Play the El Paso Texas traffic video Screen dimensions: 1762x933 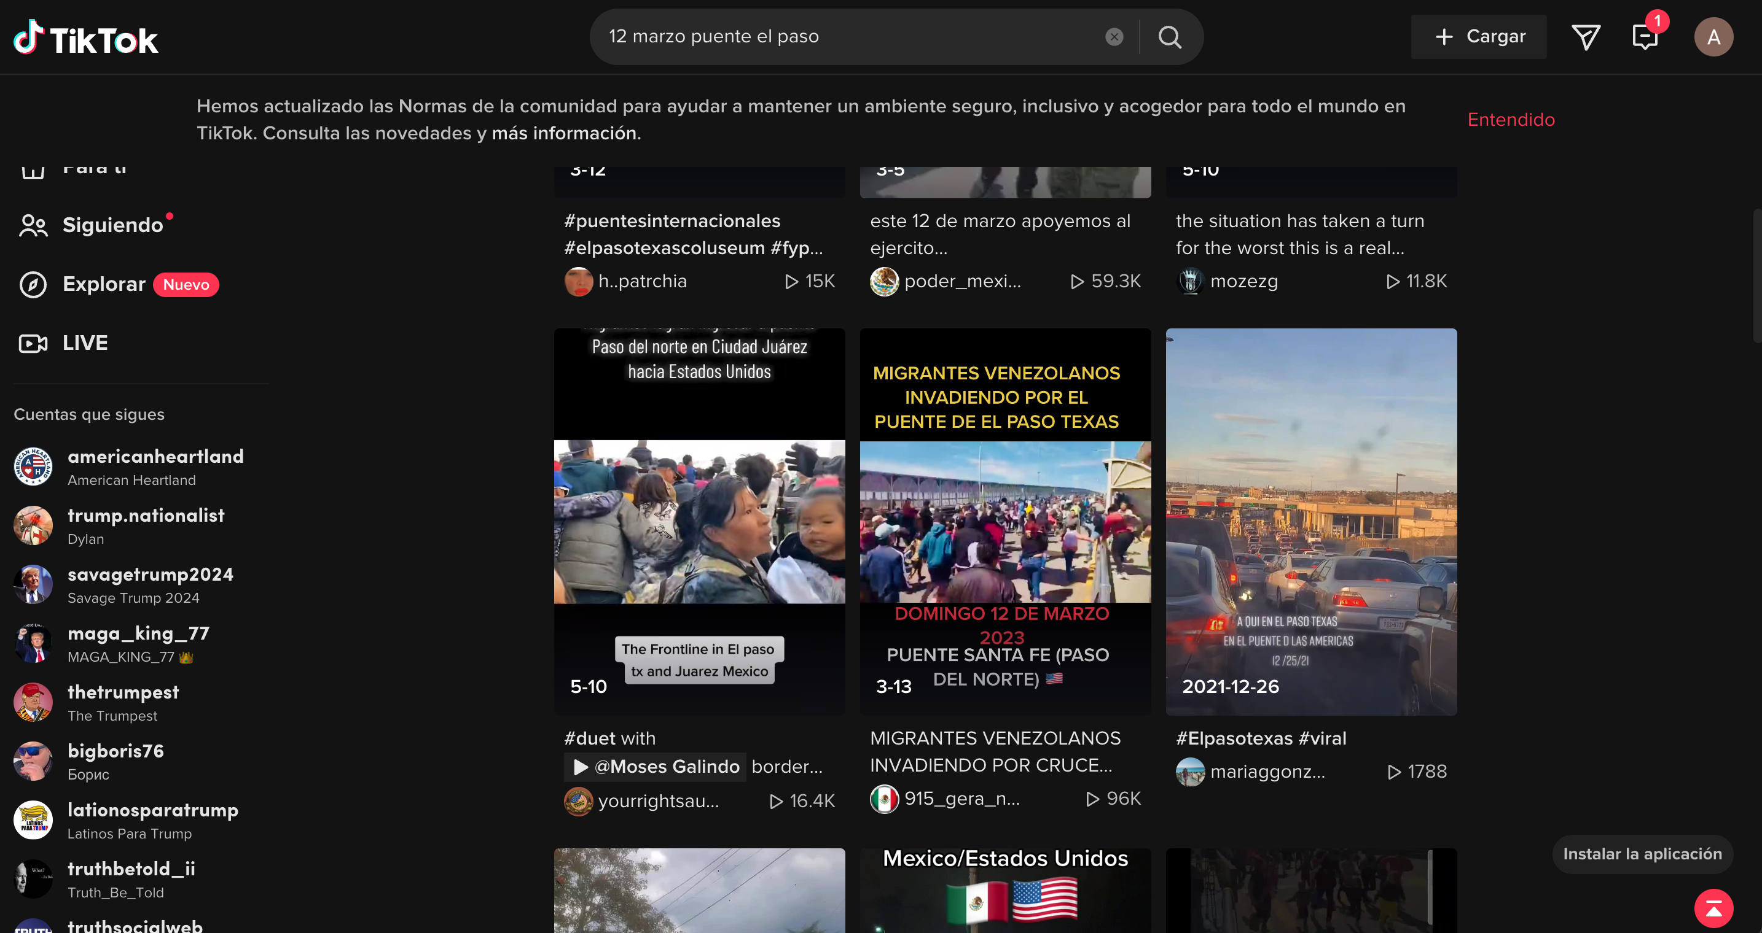(1310, 522)
